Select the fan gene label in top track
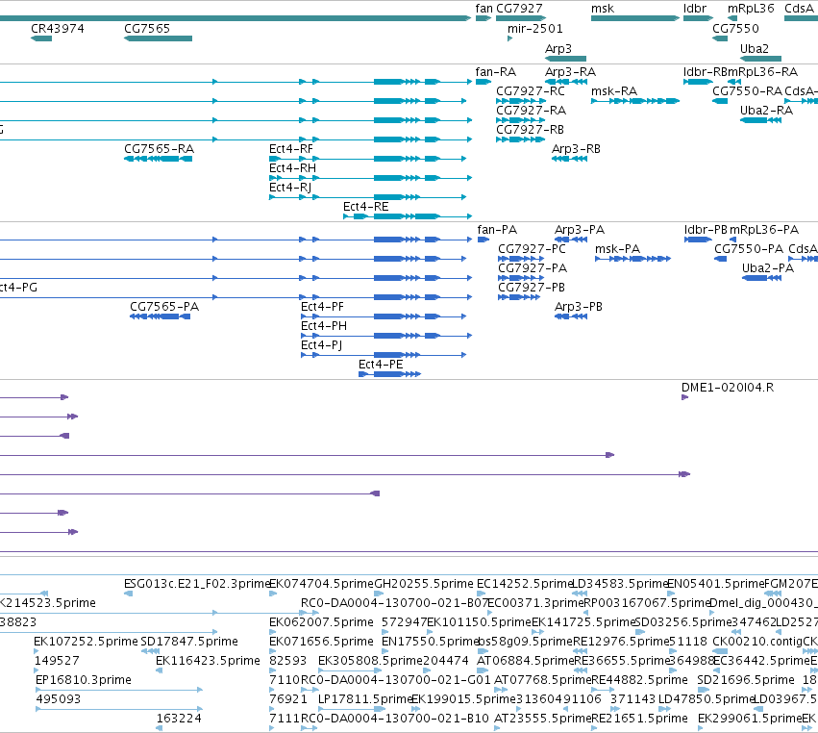 [x=483, y=9]
